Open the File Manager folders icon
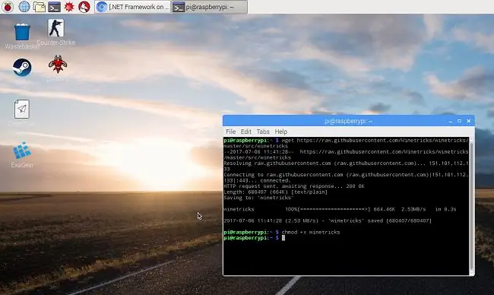This screenshot has width=494, height=295. [39, 7]
